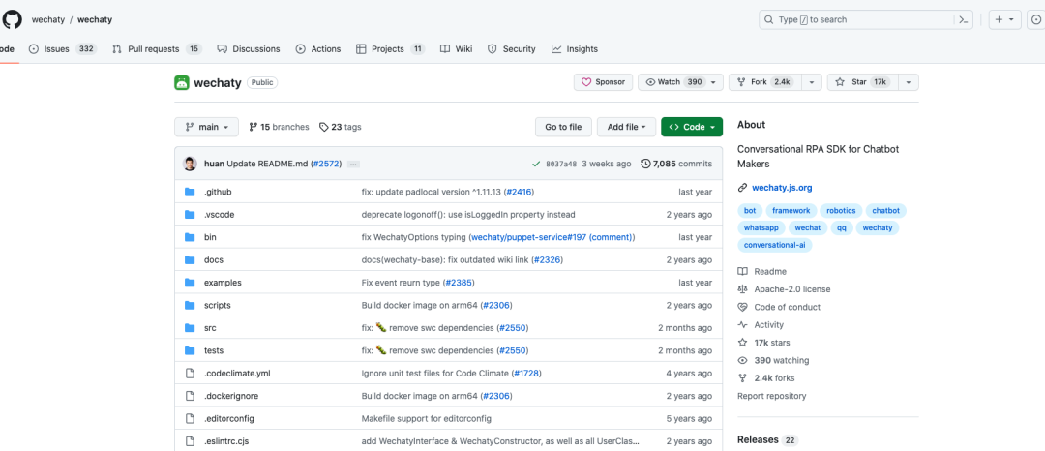Switch to the Pull requests tab
Image resolution: width=1045 pixels, height=451 pixels.
tap(157, 48)
